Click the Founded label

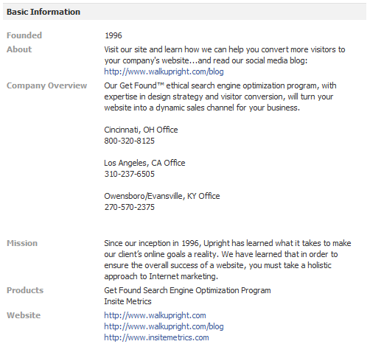(x=24, y=35)
